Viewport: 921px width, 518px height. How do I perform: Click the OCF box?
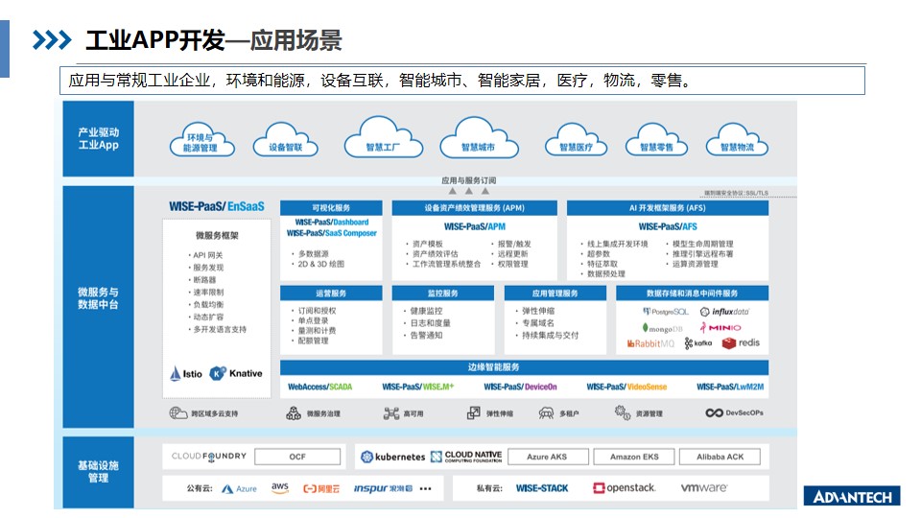click(297, 457)
